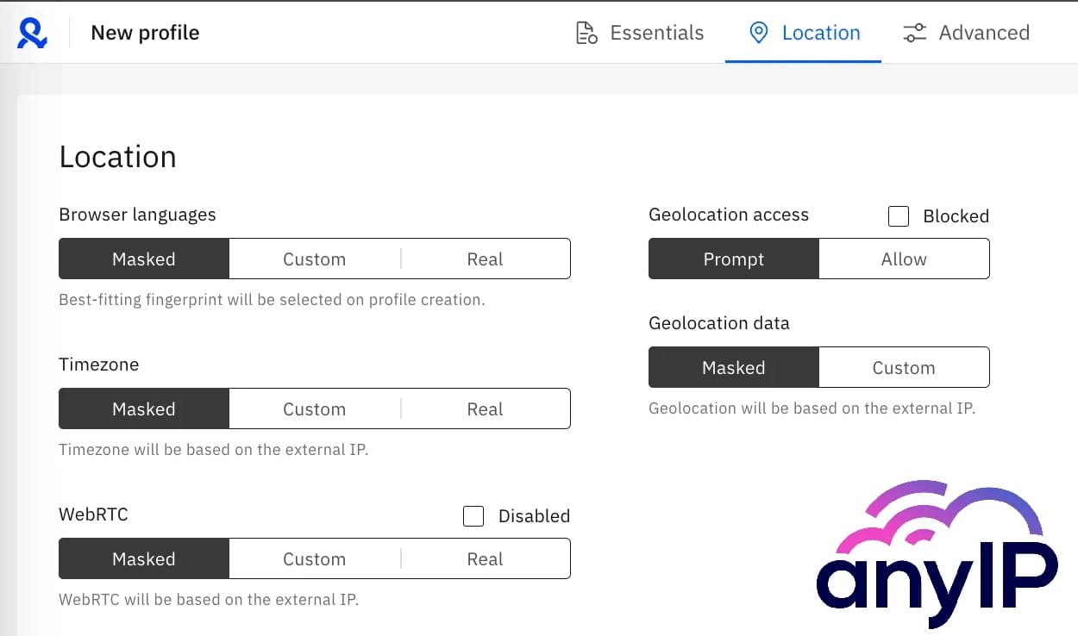Set Browser languages to Real
The width and height of the screenshot is (1078, 636).
point(485,259)
